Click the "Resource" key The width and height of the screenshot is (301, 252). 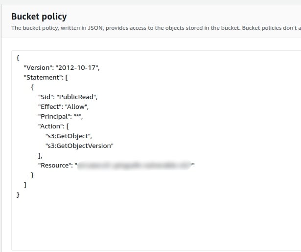click(x=55, y=165)
